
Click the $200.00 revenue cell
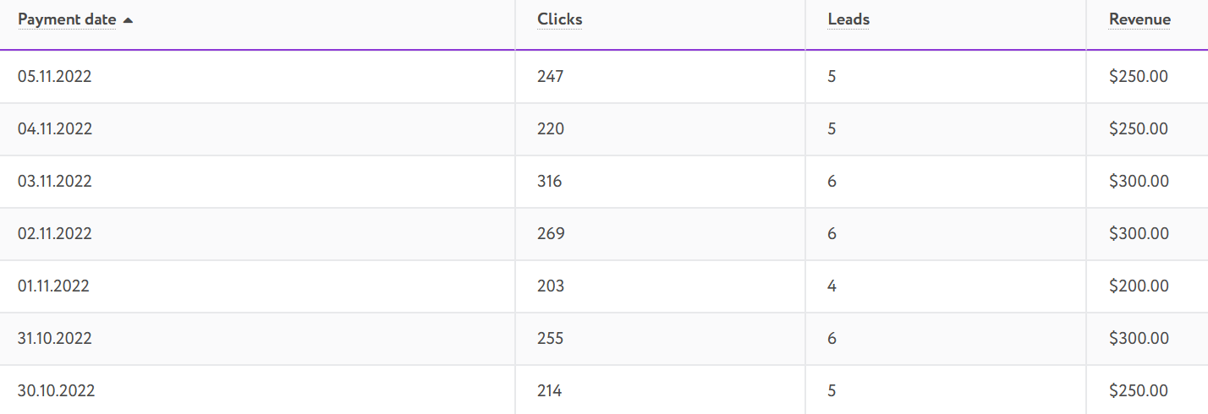[x=1139, y=286]
